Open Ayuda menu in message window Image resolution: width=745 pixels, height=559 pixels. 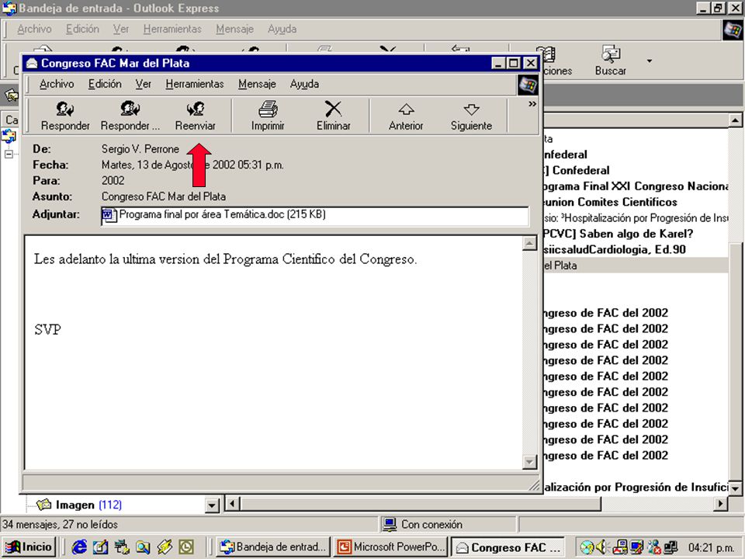coord(304,84)
